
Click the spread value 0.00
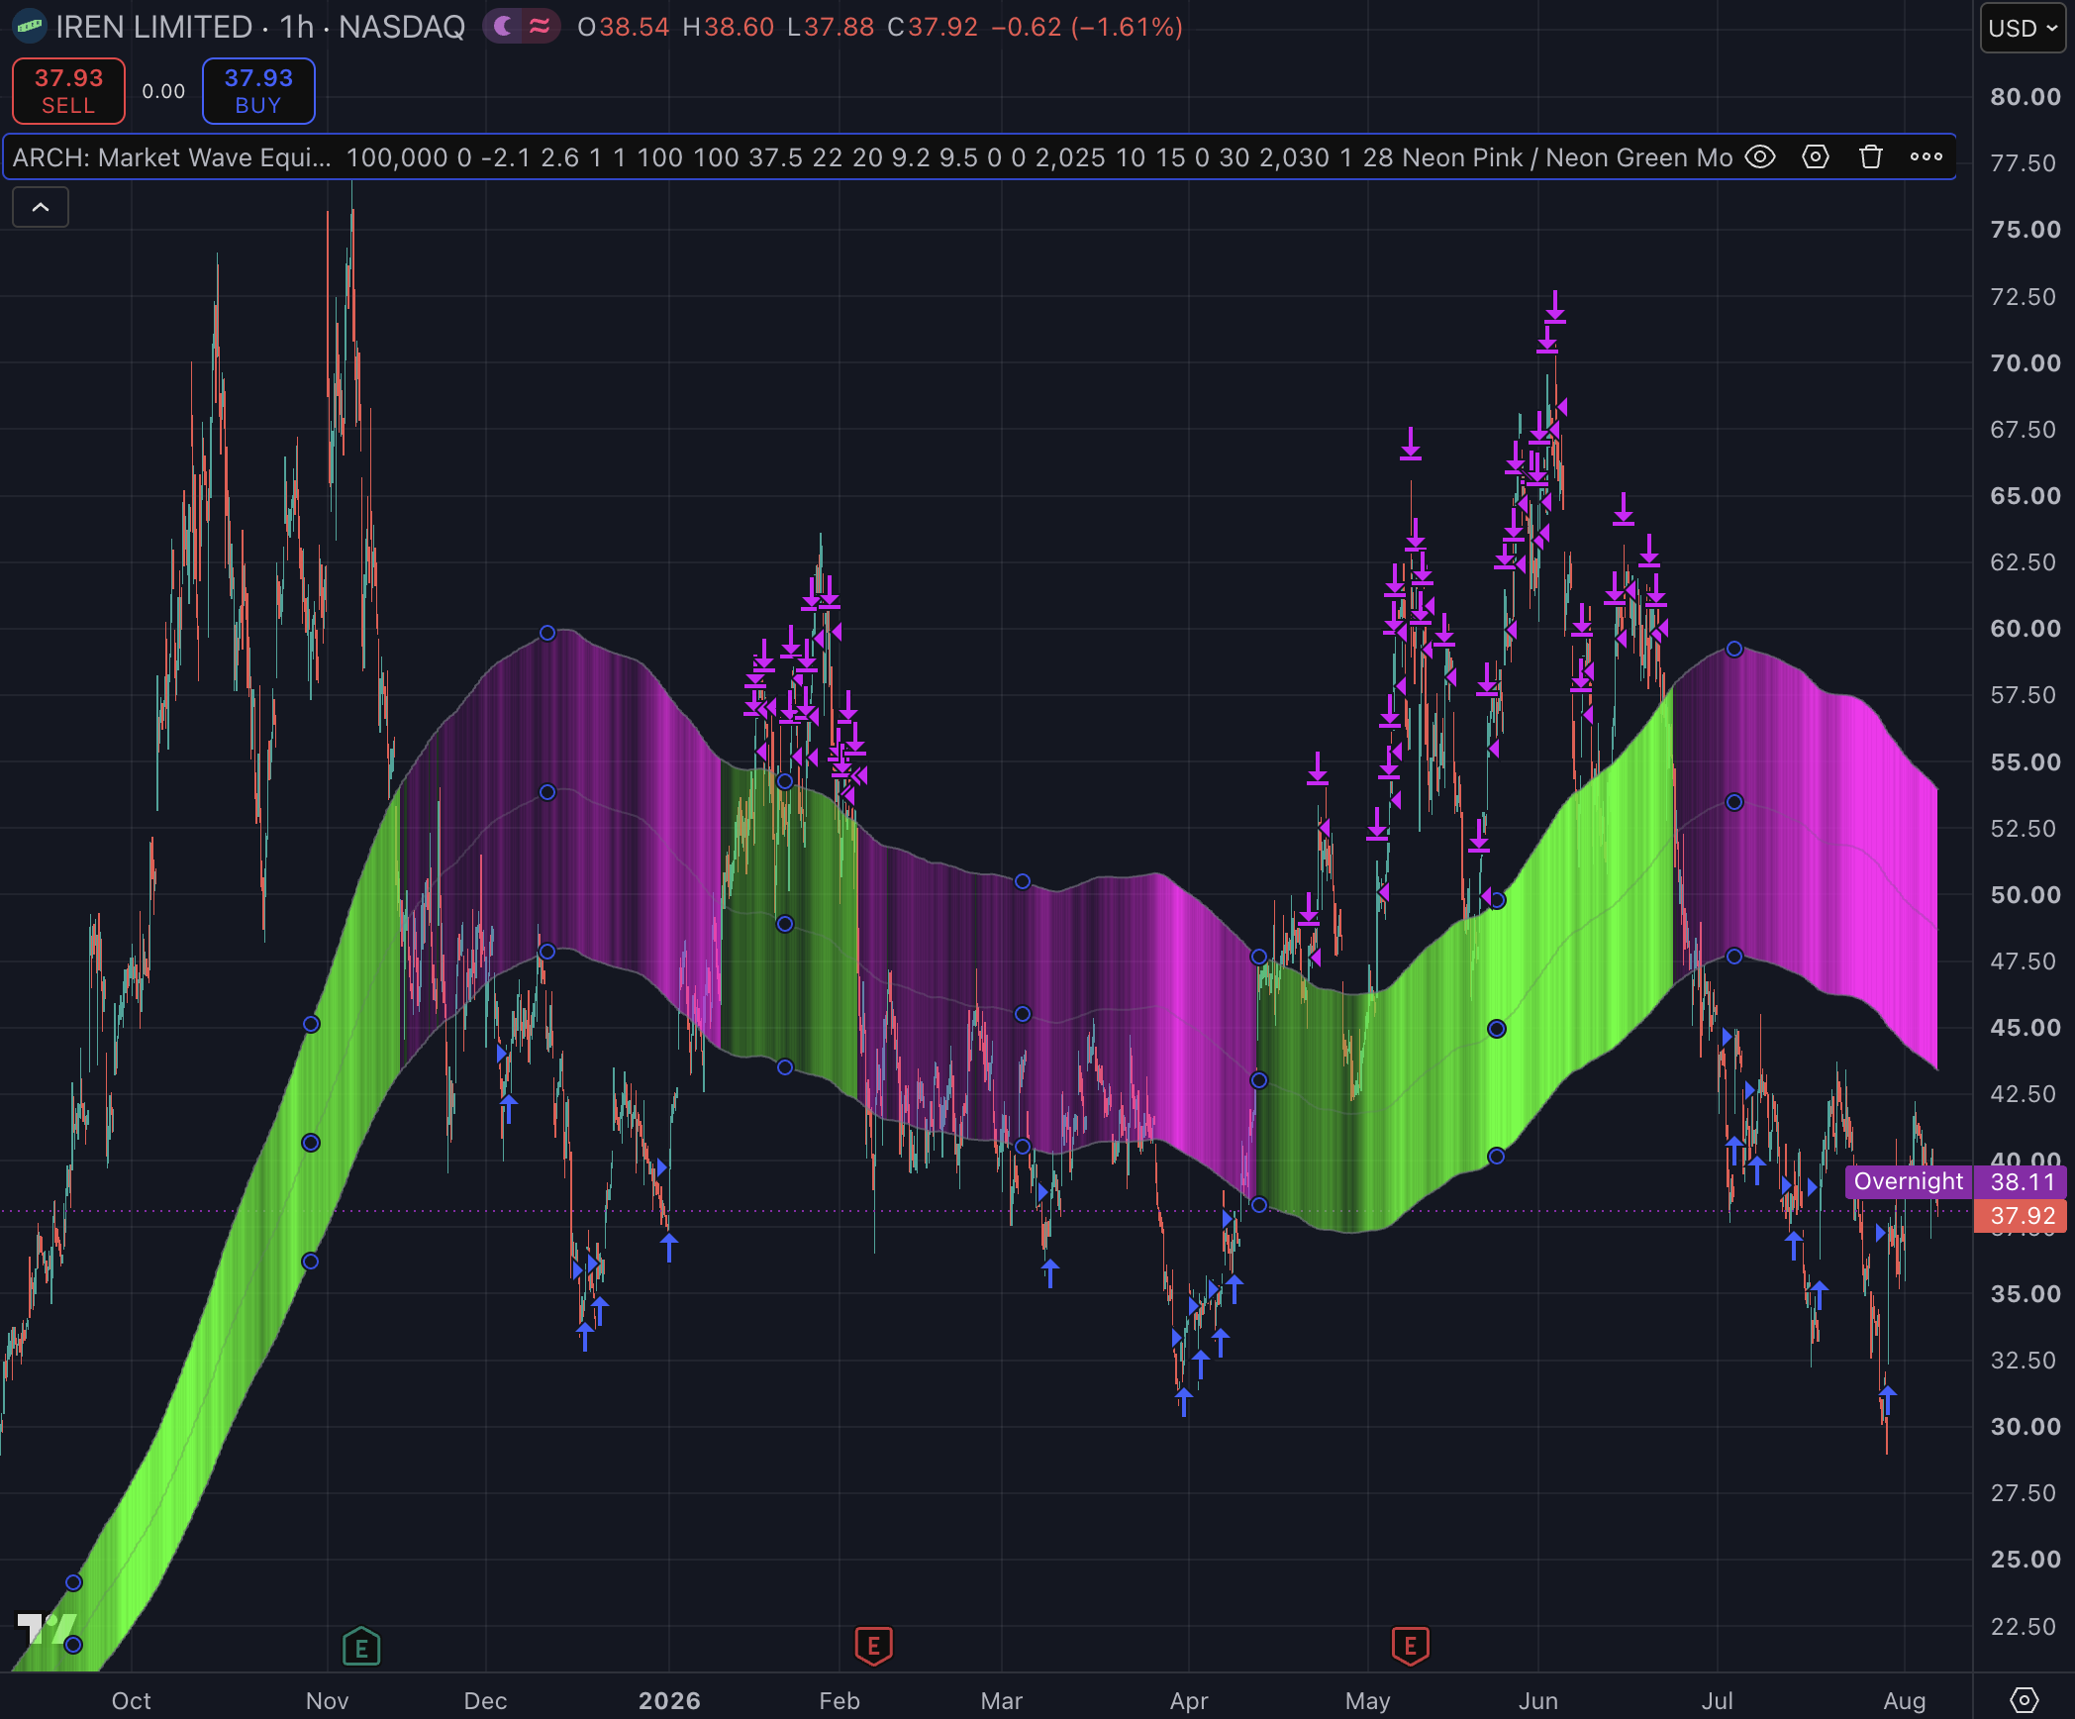click(x=163, y=91)
